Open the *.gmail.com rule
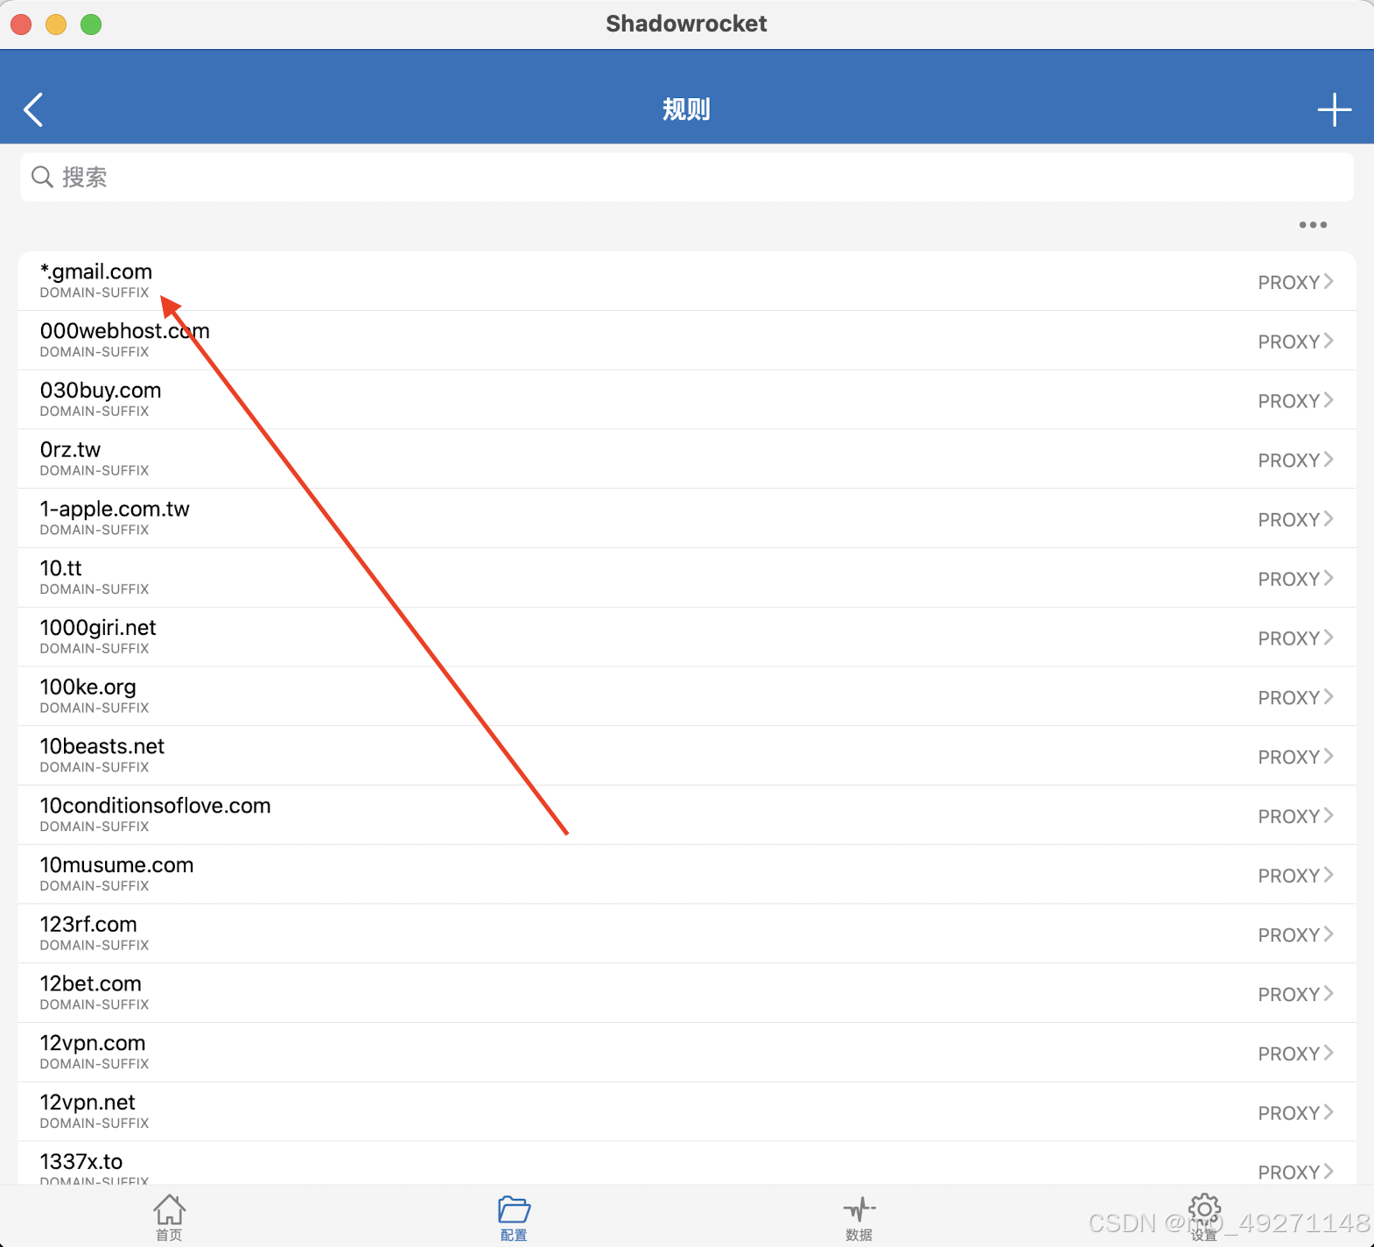 click(687, 281)
